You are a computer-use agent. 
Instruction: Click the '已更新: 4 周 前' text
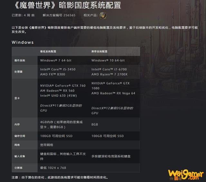click(x=23, y=15)
